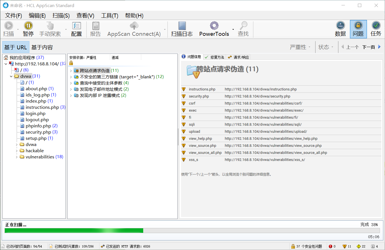Open the 工具(T) menu
This screenshot has height=250, width=385.
click(110, 16)
